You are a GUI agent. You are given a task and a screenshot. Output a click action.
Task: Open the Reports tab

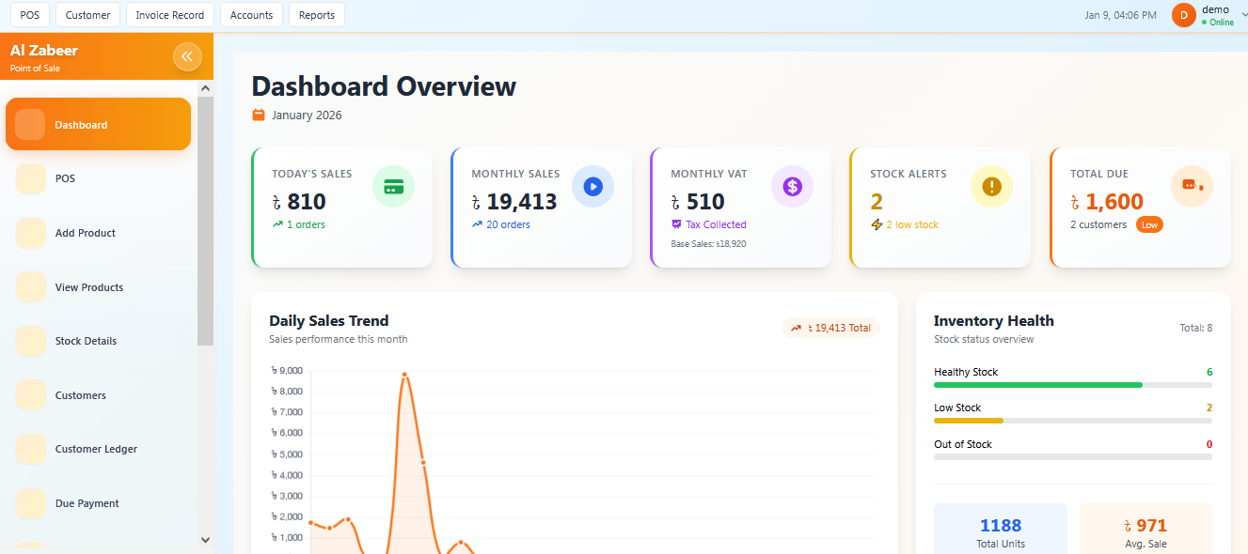[316, 14]
